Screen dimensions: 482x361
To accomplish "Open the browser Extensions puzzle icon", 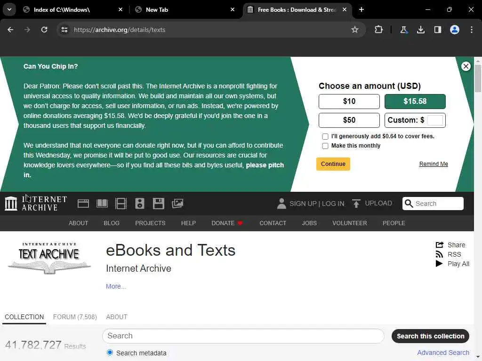I will pos(379,30).
